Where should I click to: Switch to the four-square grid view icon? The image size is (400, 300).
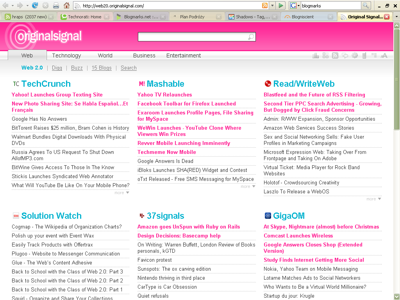325,55
